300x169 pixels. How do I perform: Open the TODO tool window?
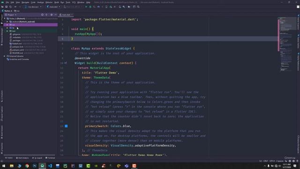point(9,158)
